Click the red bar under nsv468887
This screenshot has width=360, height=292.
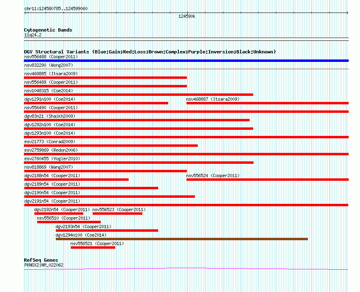[267, 103]
